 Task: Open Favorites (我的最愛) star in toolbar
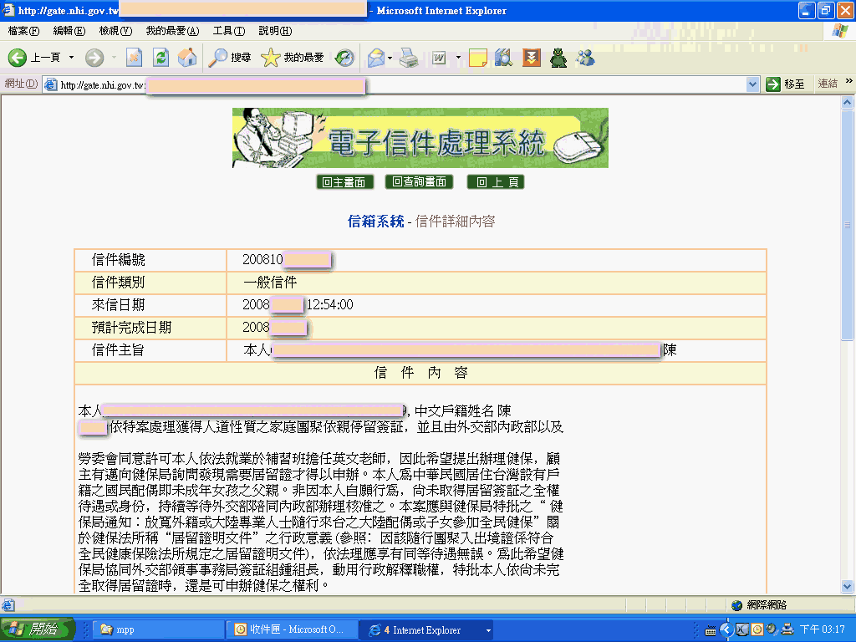coord(270,58)
